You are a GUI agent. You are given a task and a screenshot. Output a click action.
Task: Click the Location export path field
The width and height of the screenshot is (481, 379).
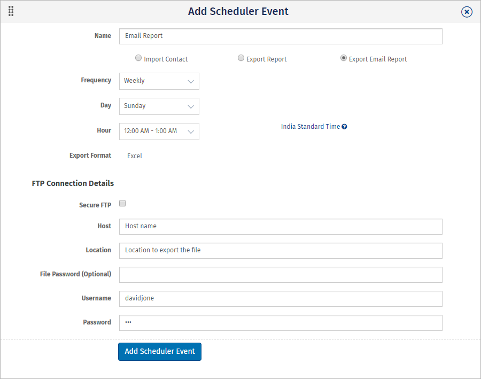[281, 251]
